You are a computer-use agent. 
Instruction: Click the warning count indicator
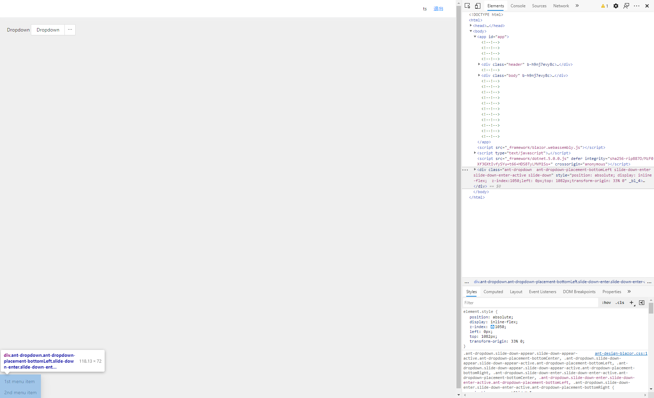tap(604, 6)
